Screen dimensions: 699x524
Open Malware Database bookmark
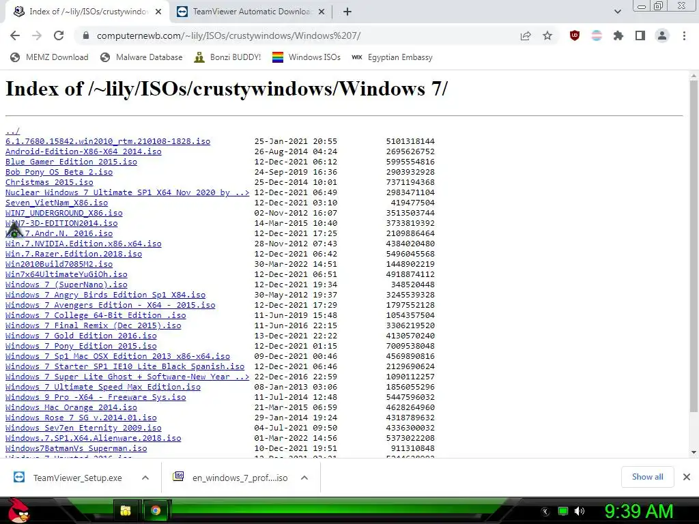(x=141, y=57)
